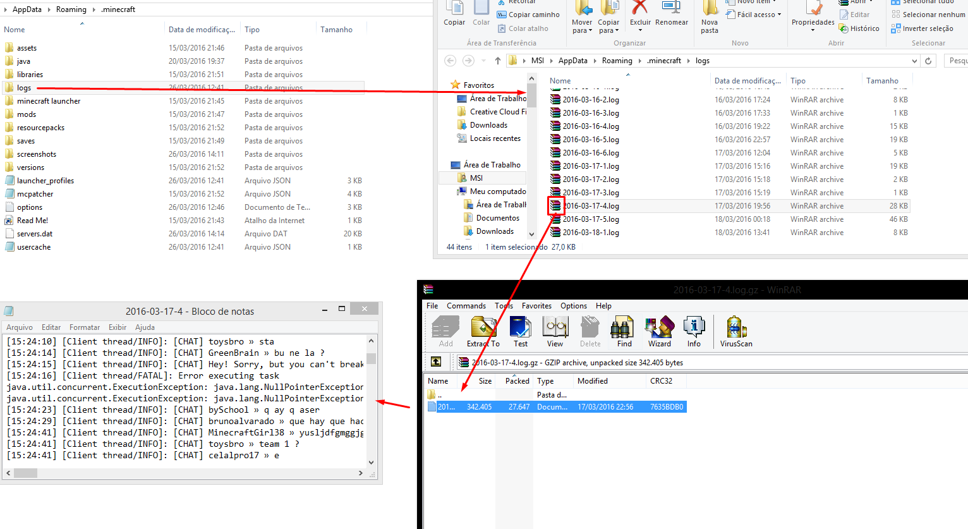Select 2016-03-17-4.log archive file icon
This screenshot has height=529, width=968.
(x=555, y=206)
